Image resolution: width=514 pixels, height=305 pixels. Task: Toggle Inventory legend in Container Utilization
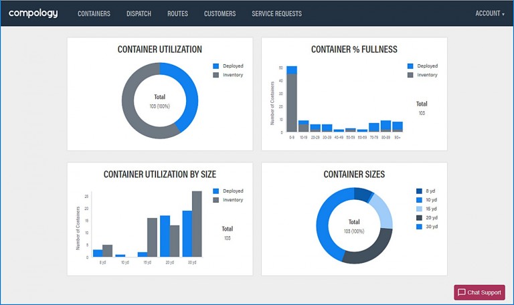228,75
